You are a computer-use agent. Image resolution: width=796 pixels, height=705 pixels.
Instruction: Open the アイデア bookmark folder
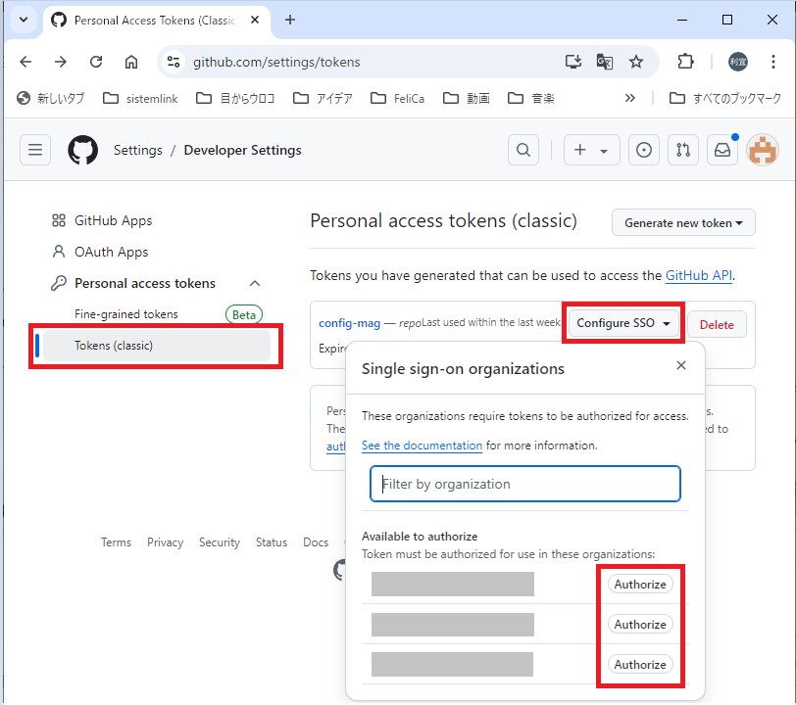pos(323,98)
